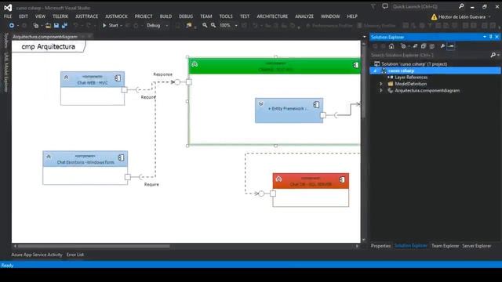Click Performance Profiler toolbar button
Viewport: 502px width, 282px height.
pyautogui.click(x=329, y=25)
